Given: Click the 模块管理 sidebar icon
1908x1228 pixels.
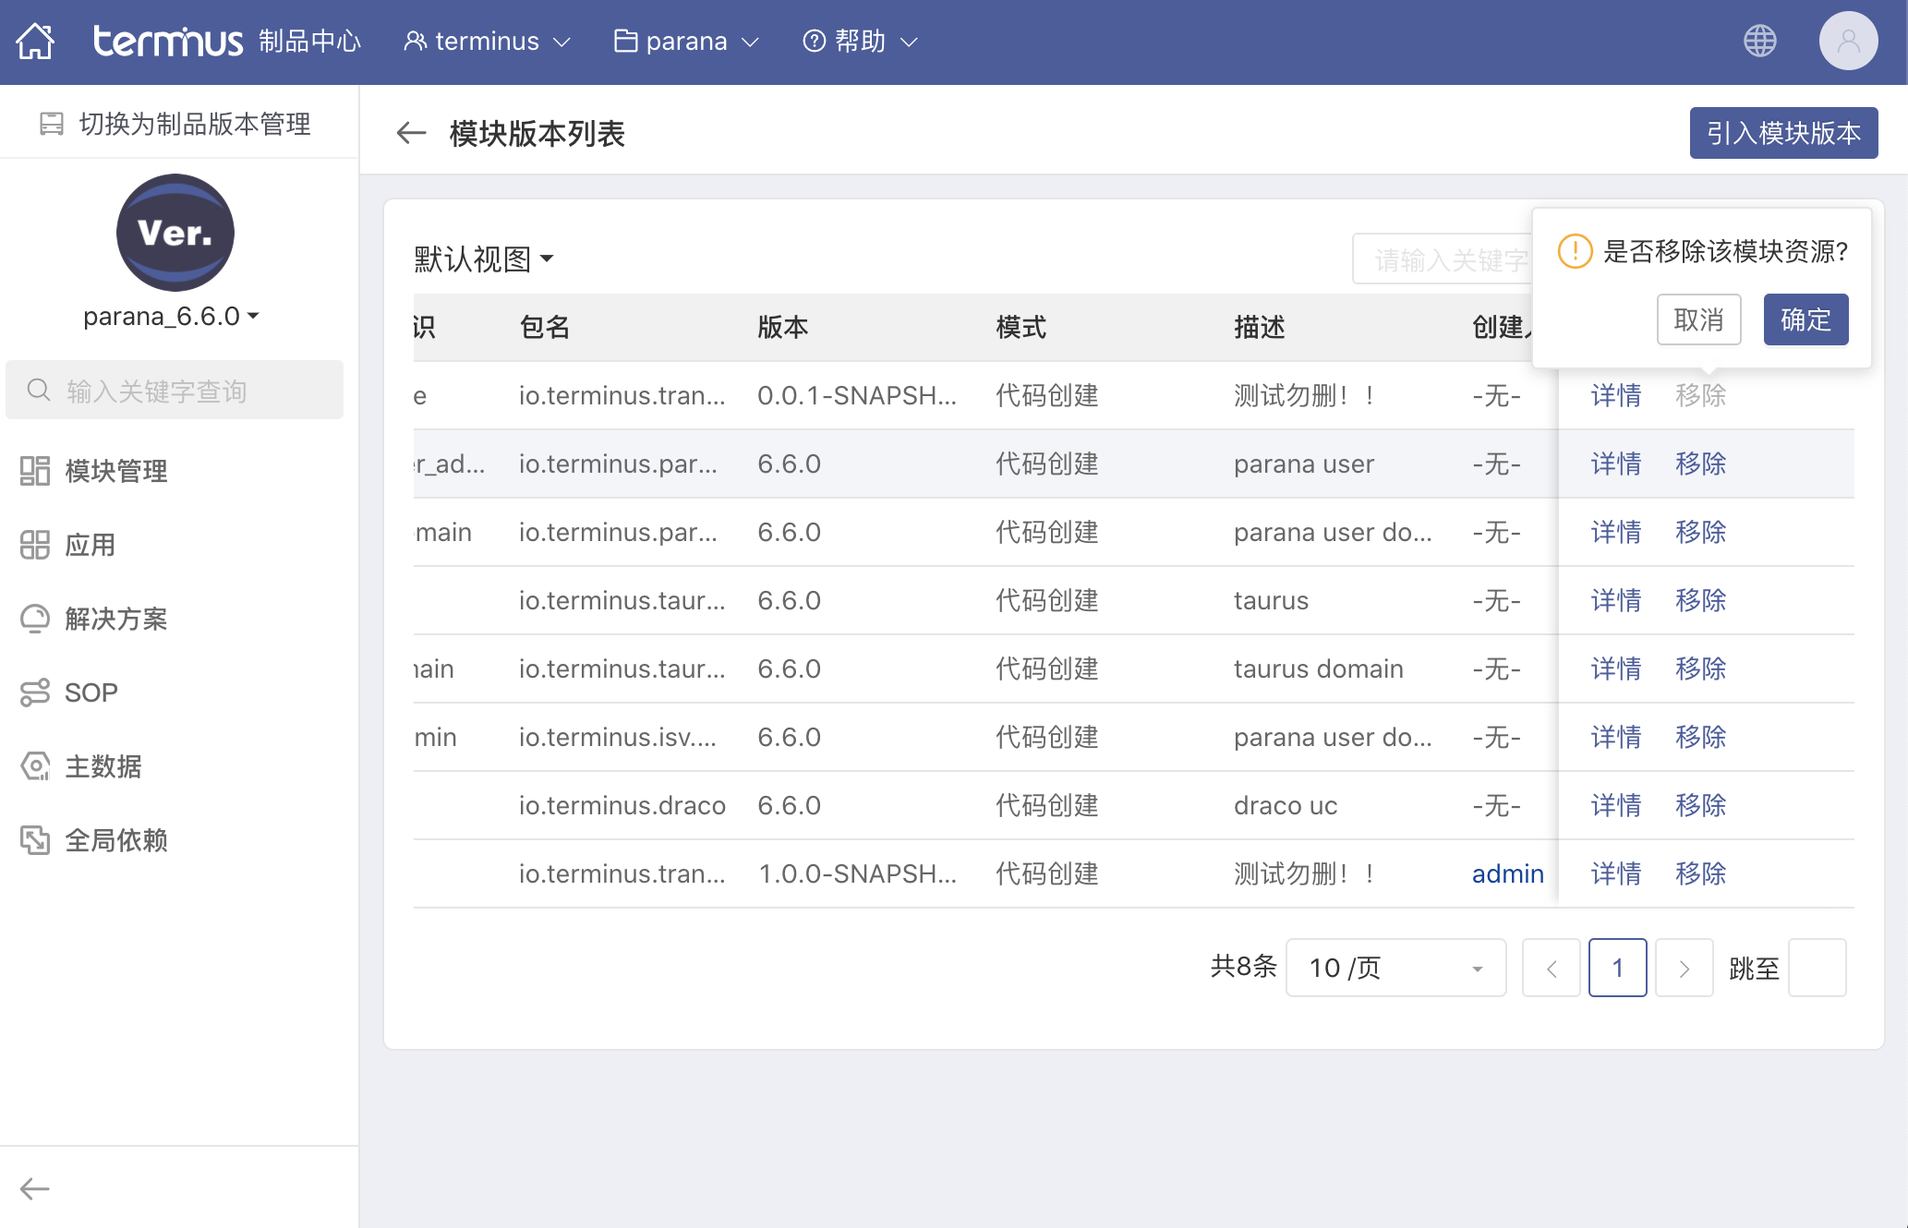Looking at the screenshot, I should [x=35, y=471].
